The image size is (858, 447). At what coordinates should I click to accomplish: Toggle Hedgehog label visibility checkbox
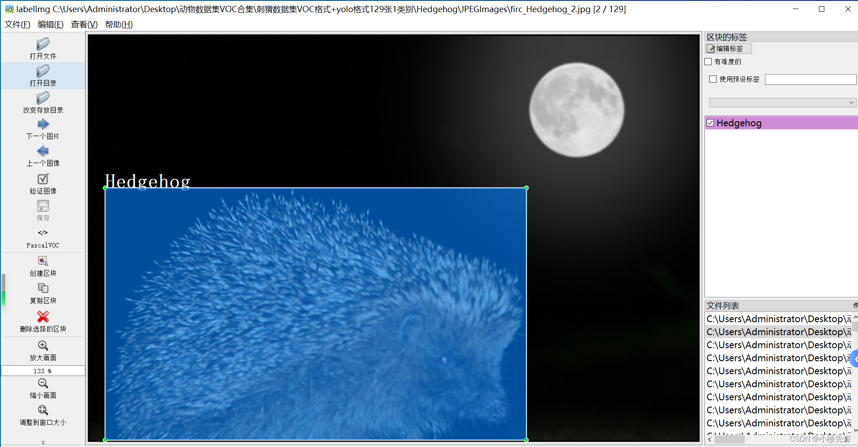tap(710, 123)
